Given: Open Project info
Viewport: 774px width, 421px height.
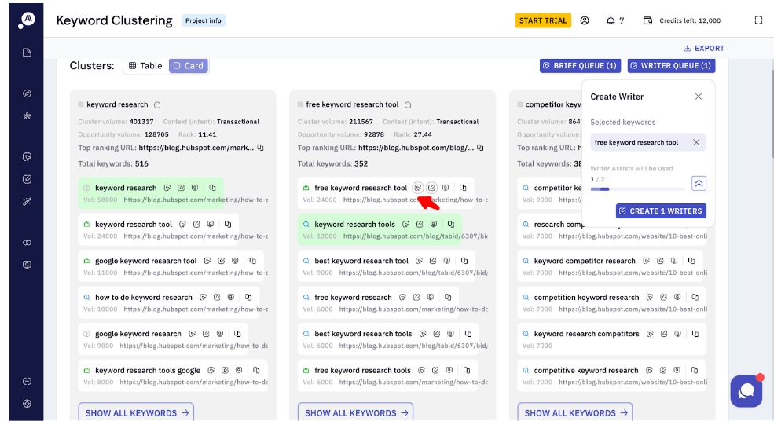Looking at the screenshot, I should (204, 20).
